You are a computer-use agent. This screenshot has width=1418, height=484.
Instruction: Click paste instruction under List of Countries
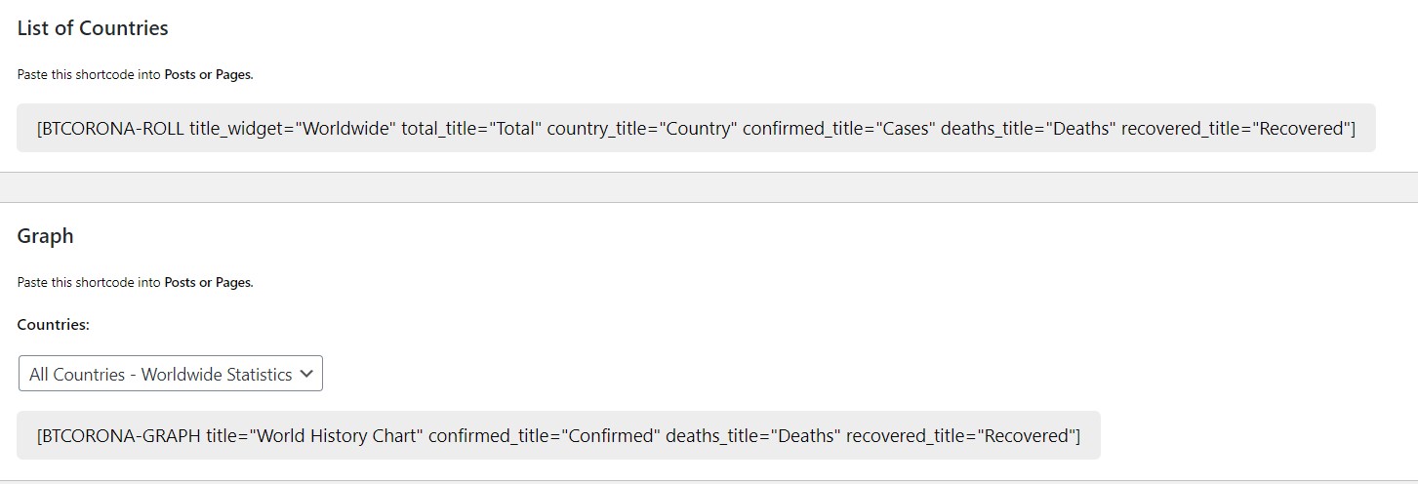tap(135, 74)
